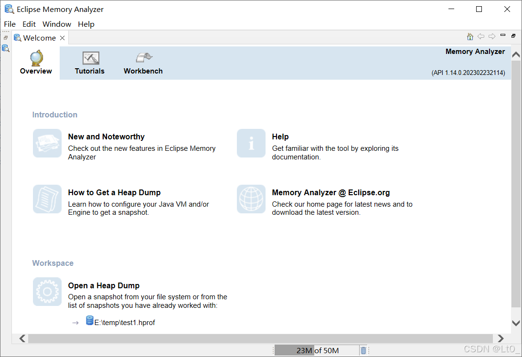Click the Home icon in Welcome toolbar
522x357 pixels.
pos(470,36)
